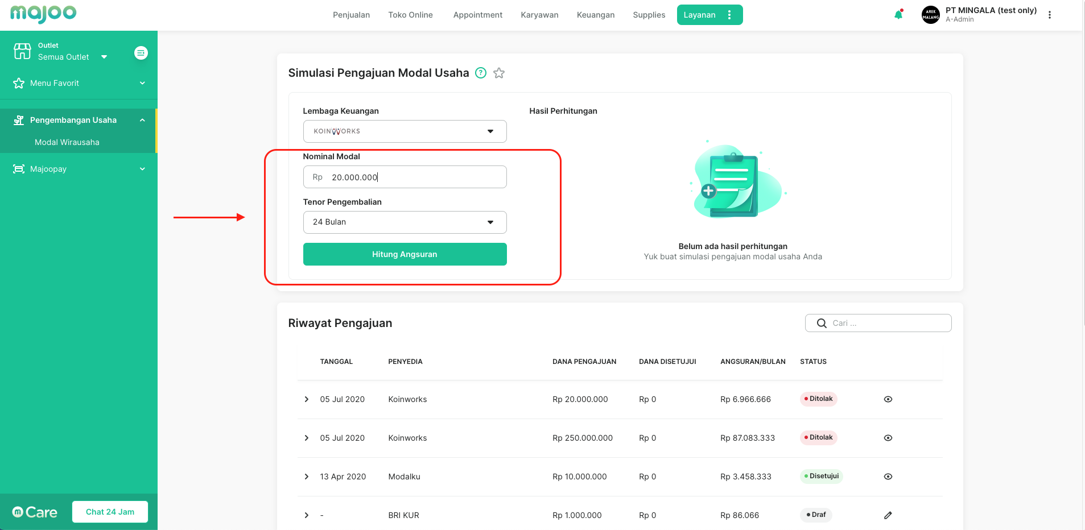
Task: Open the Penjualan menu
Action: click(x=351, y=15)
